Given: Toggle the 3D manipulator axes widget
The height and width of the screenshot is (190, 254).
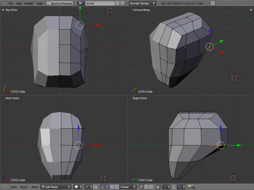Looking at the screenshot, I should click(102, 187).
